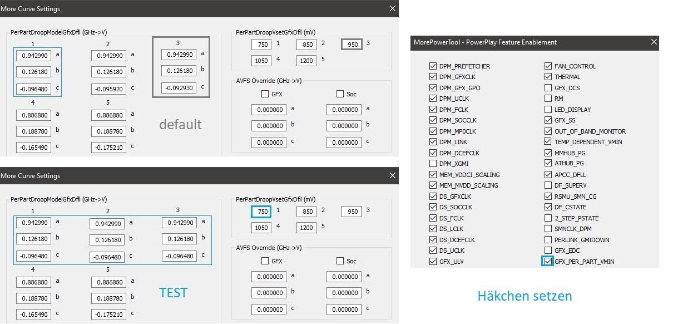673x324 pixels.
Task: Enable the DF_SUPERV checkbox
Action: tap(548, 185)
